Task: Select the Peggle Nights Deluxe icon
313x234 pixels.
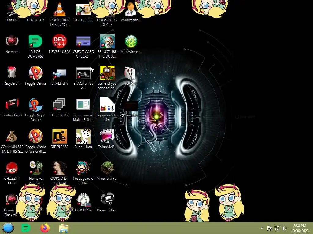Action: point(35,110)
